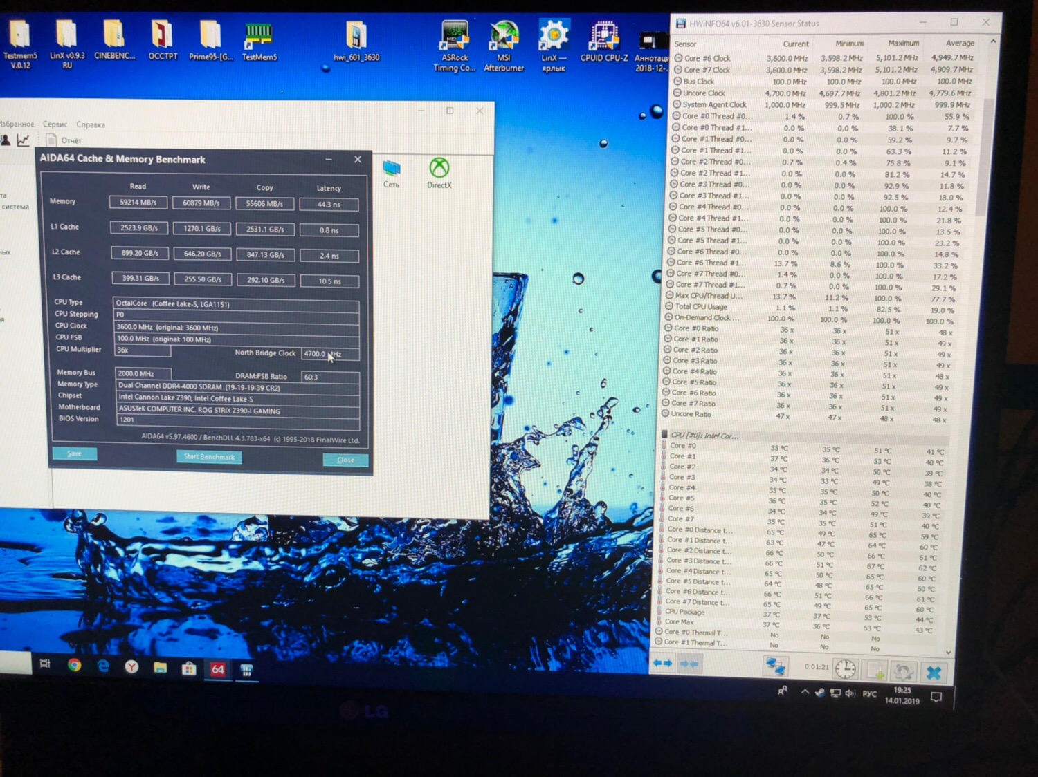
Task: Click the blue X icon in HWiNFO toolbar
Action: (x=934, y=673)
